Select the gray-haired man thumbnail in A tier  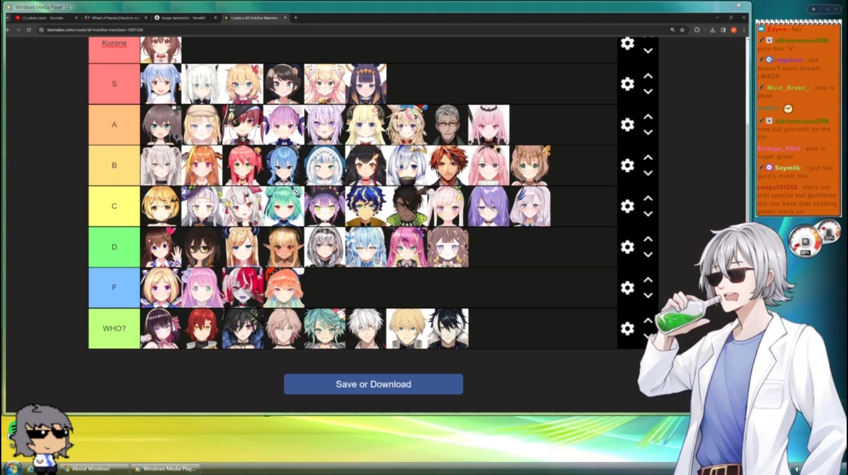[x=448, y=125]
